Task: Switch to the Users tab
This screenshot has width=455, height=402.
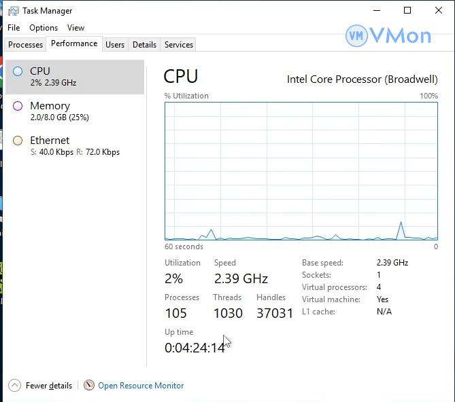Action: click(x=115, y=45)
